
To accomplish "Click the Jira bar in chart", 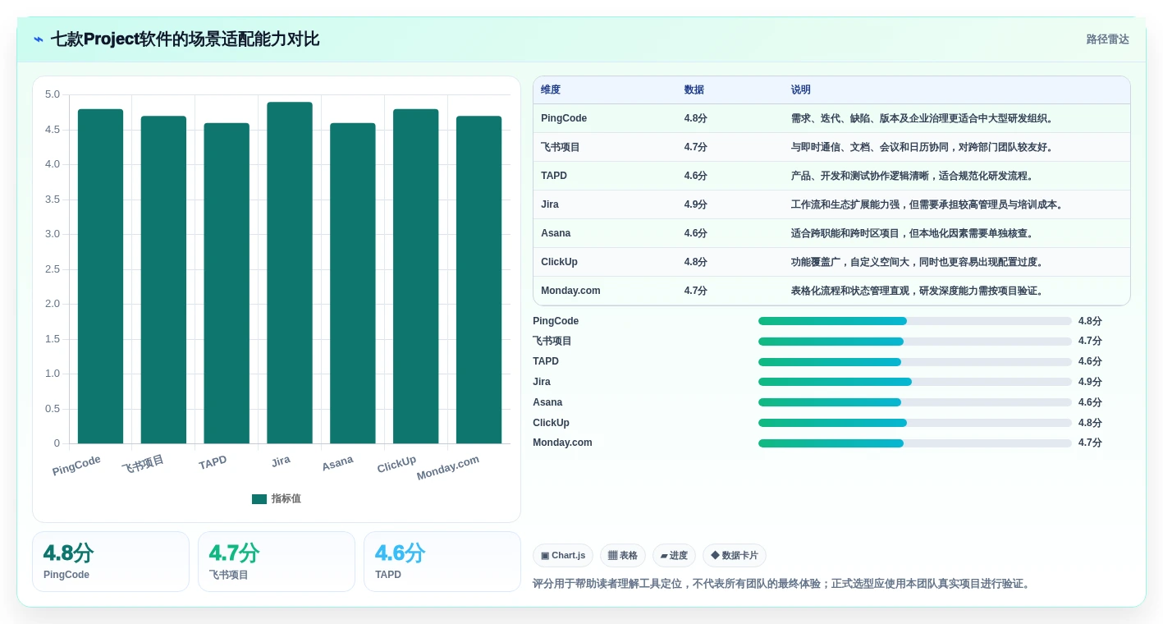I will click(x=290, y=273).
